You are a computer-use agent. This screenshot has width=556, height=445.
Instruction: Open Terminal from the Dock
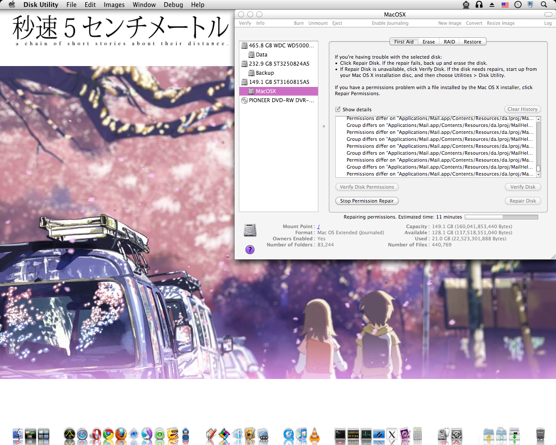[340, 434]
